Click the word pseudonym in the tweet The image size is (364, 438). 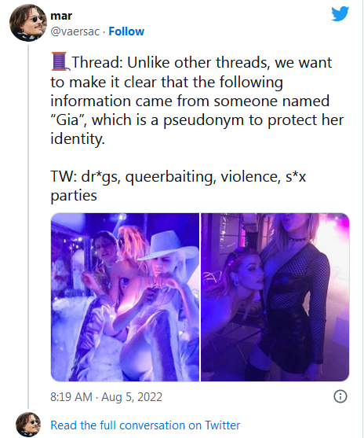pyautogui.click(x=203, y=120)
